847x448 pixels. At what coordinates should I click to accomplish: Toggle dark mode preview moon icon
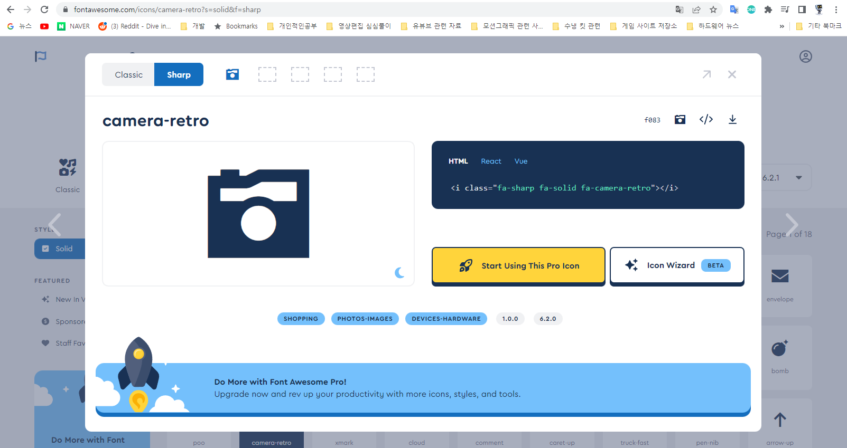400,272
